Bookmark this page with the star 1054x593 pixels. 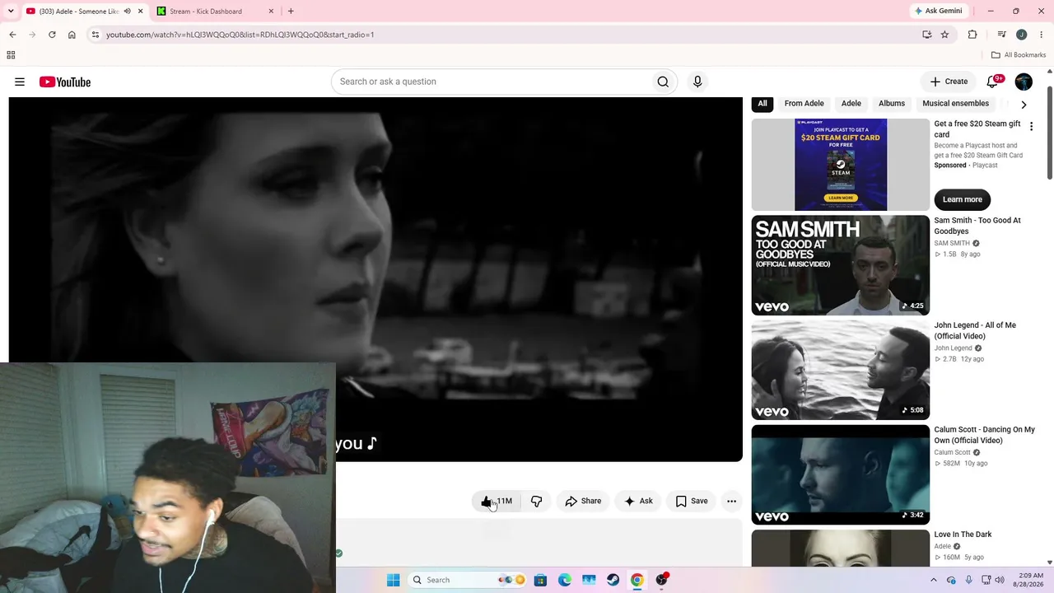click(944, 35)
